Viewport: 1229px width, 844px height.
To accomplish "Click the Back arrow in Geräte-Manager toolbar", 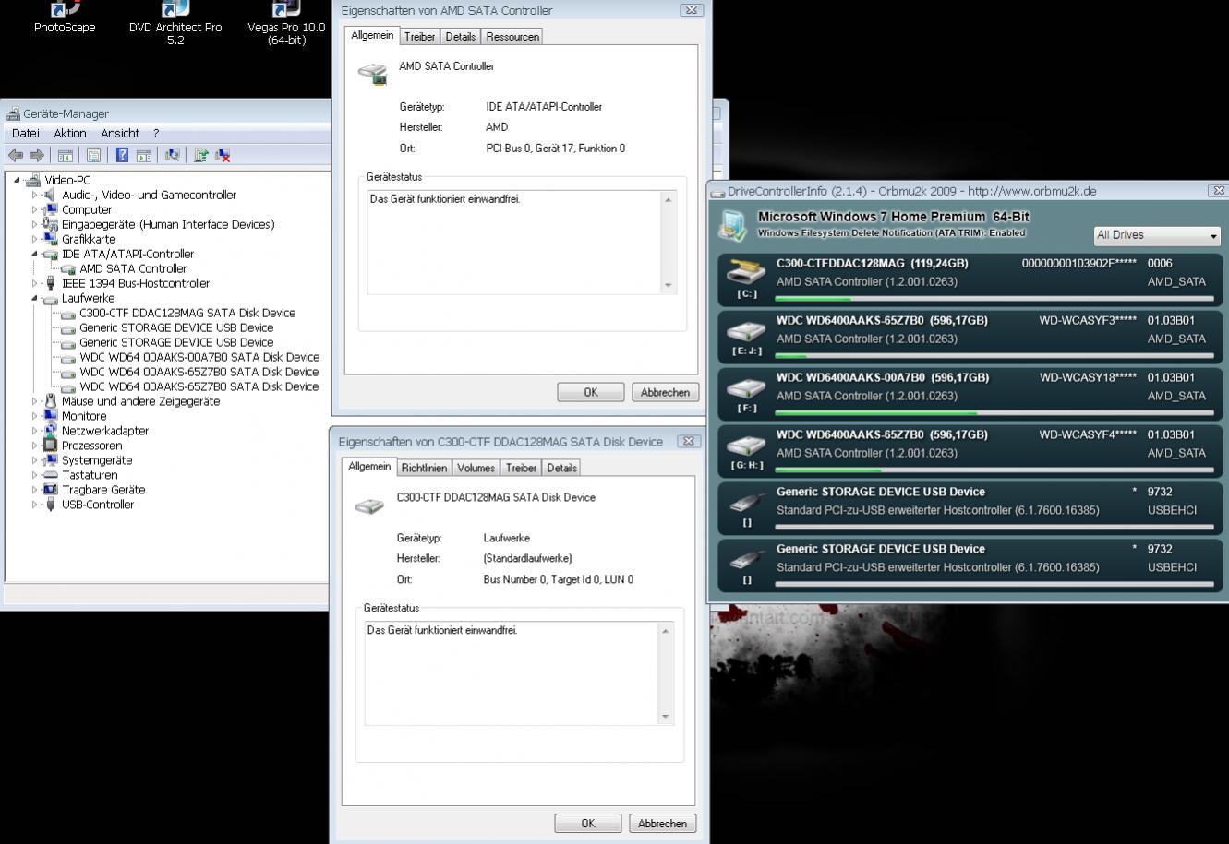I will point(16,155).
